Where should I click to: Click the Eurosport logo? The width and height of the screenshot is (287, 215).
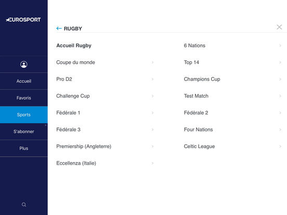click(23, 20)
